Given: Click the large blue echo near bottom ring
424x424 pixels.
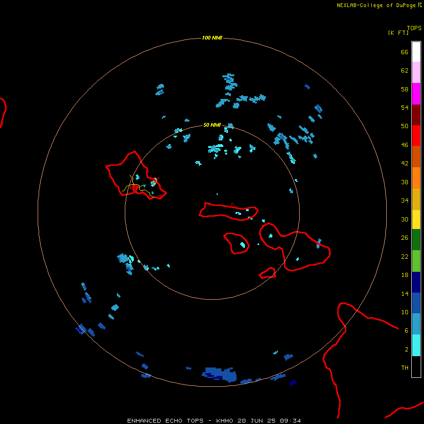Looking at the screenshot, I should coord(219,374).
